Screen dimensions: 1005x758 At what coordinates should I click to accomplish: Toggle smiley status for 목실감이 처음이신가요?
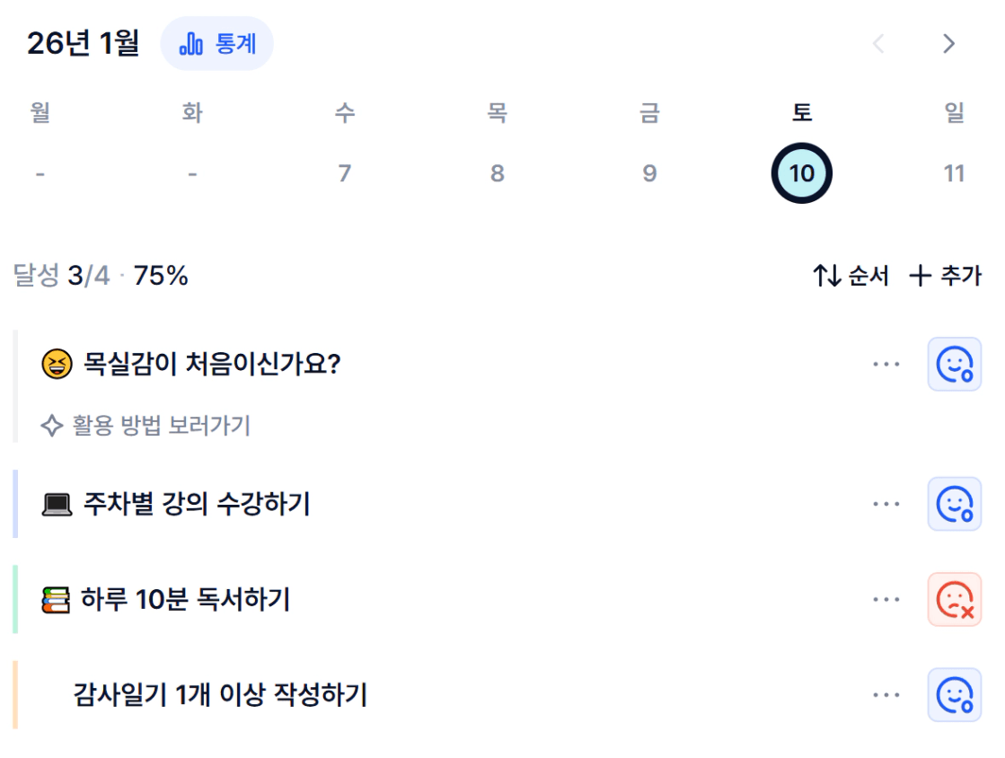point(954,365)
